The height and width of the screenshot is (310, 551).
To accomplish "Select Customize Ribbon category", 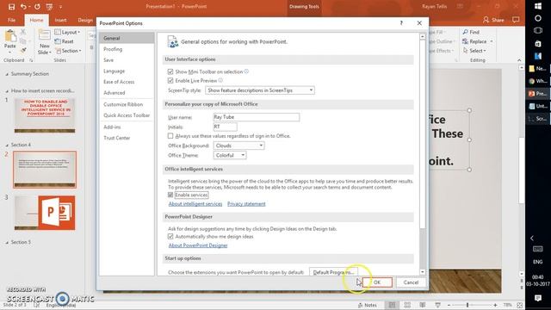I will (x=127, y=104).
